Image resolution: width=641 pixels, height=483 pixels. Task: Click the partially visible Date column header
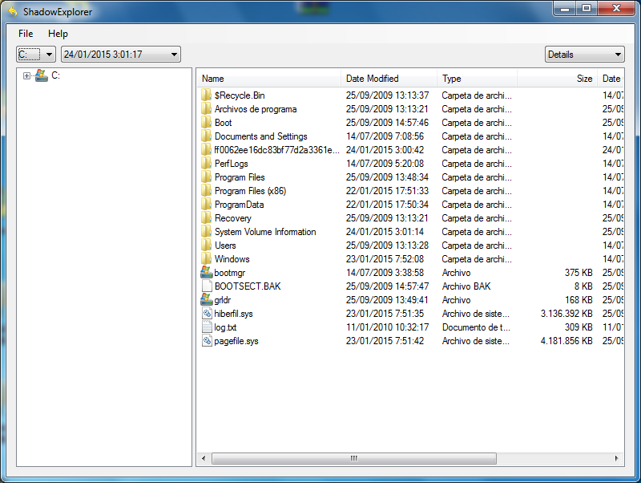[x=611, y=78]
